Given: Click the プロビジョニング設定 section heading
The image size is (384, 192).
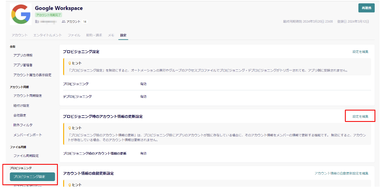Looking at the screenshot, I should pyautogui.click(x=81, y=51).
